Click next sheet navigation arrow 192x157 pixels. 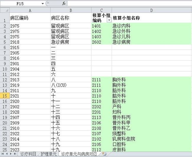(x=11, y=154)
